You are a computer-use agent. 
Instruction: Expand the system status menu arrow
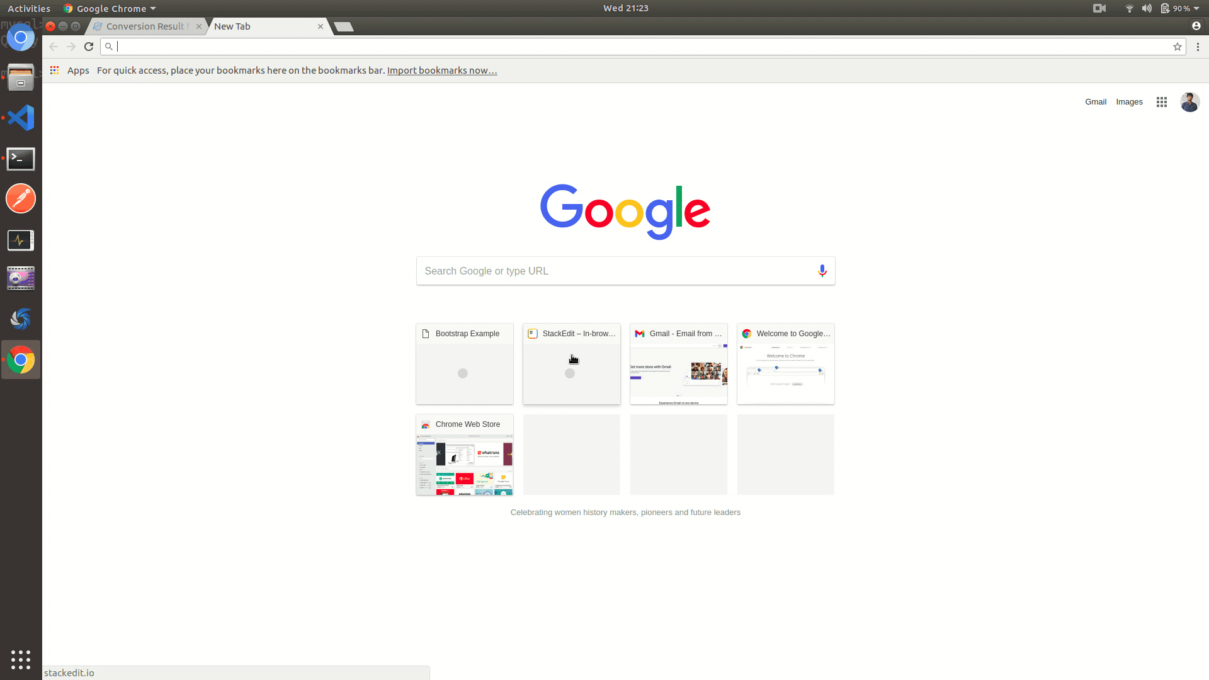1196,9
